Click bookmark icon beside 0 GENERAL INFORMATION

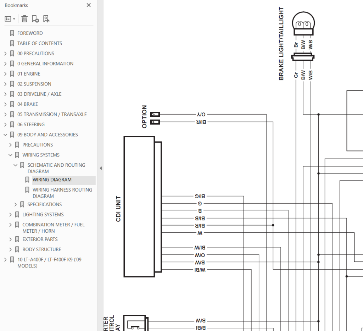click(x=12, y=64)
